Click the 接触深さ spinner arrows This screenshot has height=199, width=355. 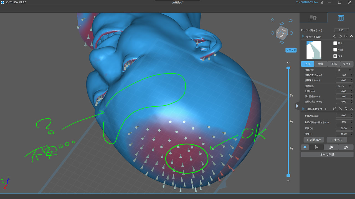[x=351, y=80]
